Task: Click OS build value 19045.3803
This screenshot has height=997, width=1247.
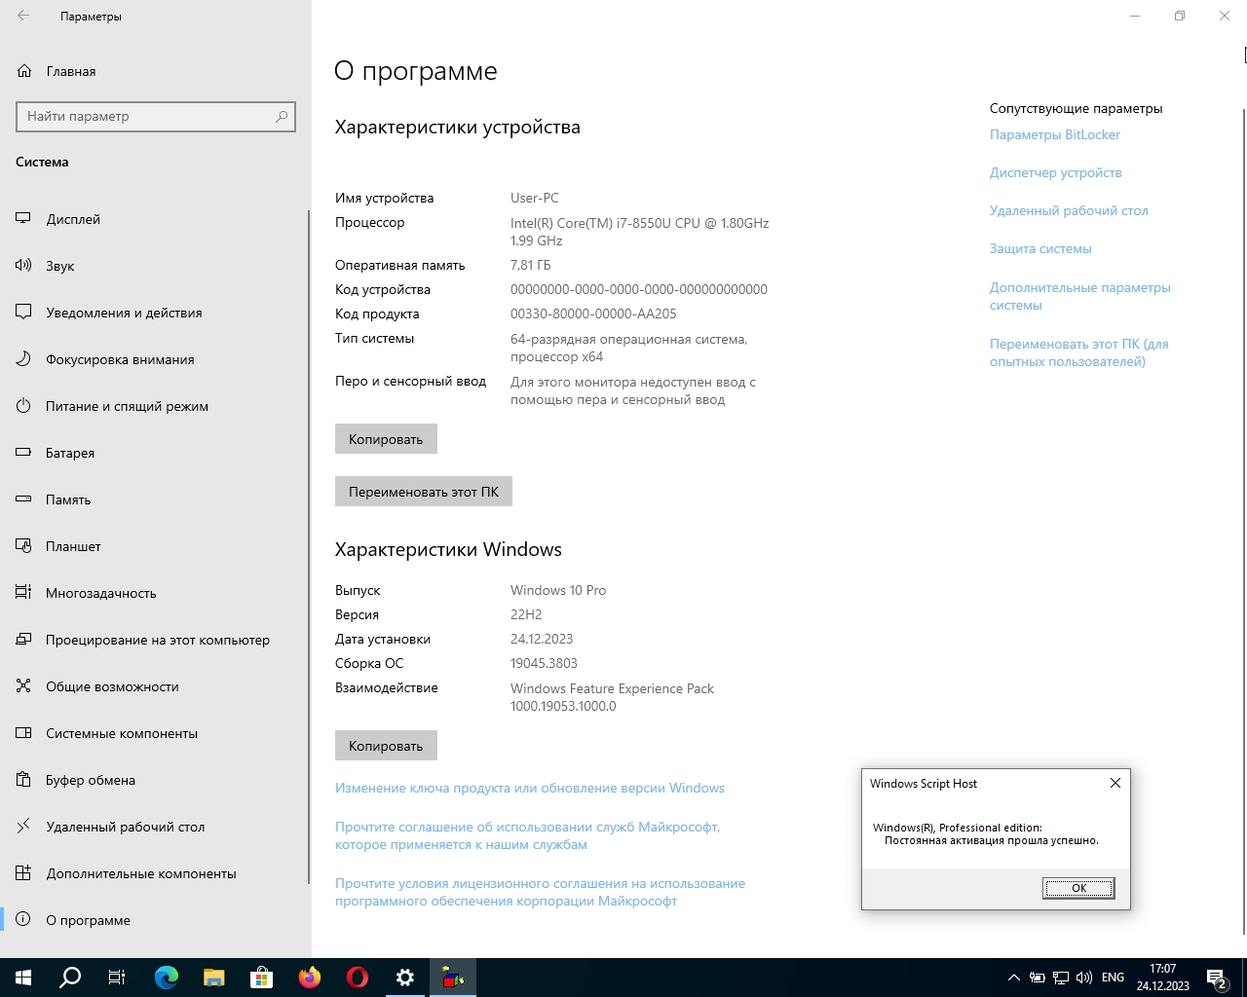Action: tap(544, 663)
